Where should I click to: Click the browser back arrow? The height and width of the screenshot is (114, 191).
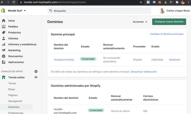2,2
